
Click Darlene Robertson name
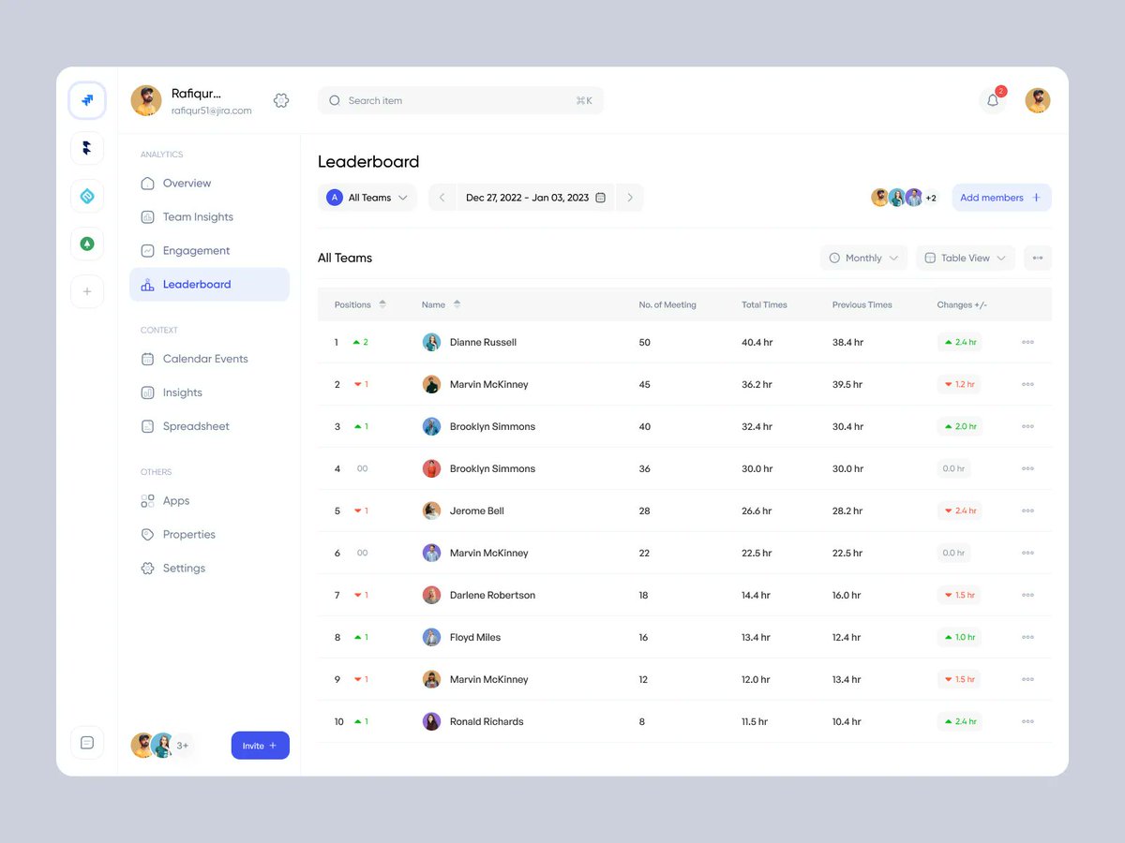coord(492,595)
